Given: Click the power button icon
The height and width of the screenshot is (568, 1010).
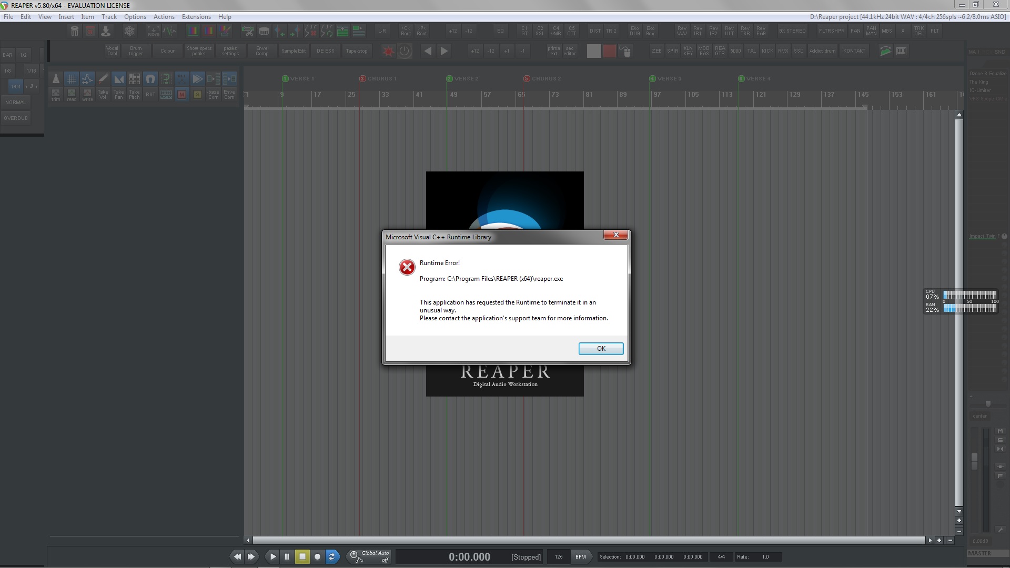Looking at the screenshot, I should [x=405, y=51].
